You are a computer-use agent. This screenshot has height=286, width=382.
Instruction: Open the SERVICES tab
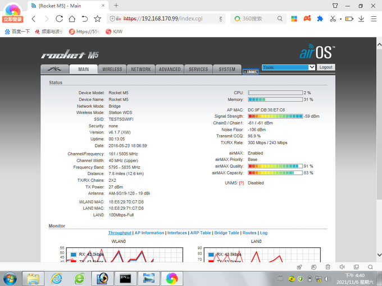(198, 70)
